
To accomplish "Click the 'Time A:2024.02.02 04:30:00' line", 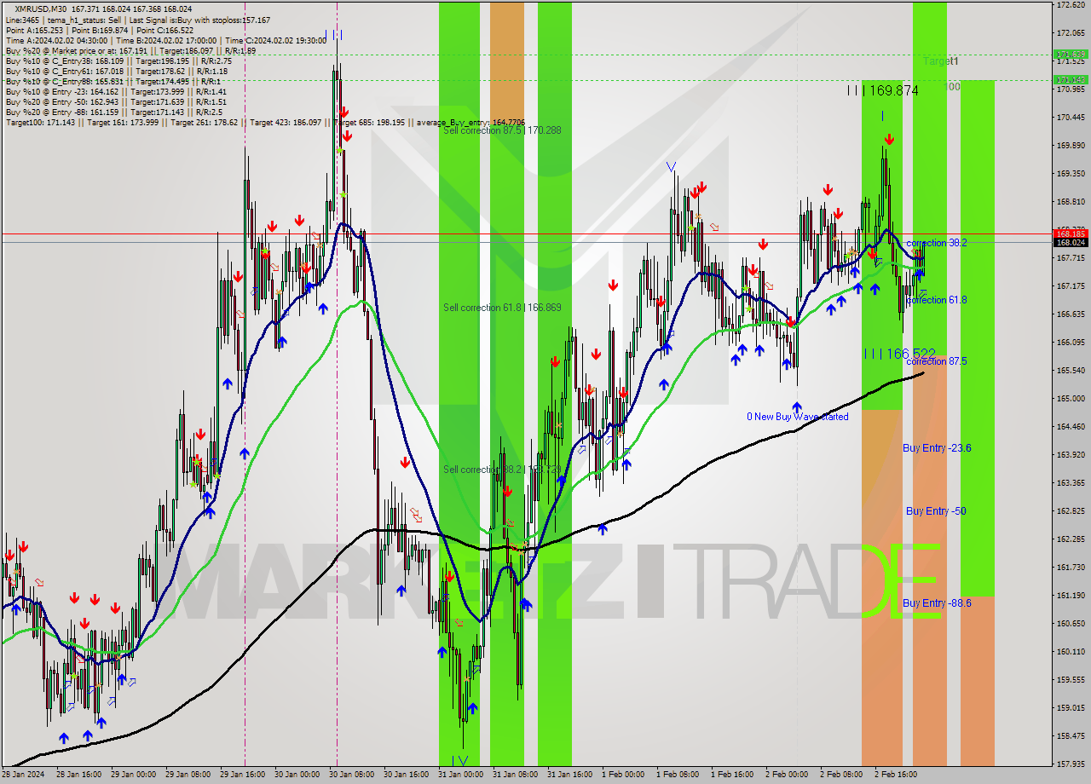I will pyautogui.click(x=165, y=40).
